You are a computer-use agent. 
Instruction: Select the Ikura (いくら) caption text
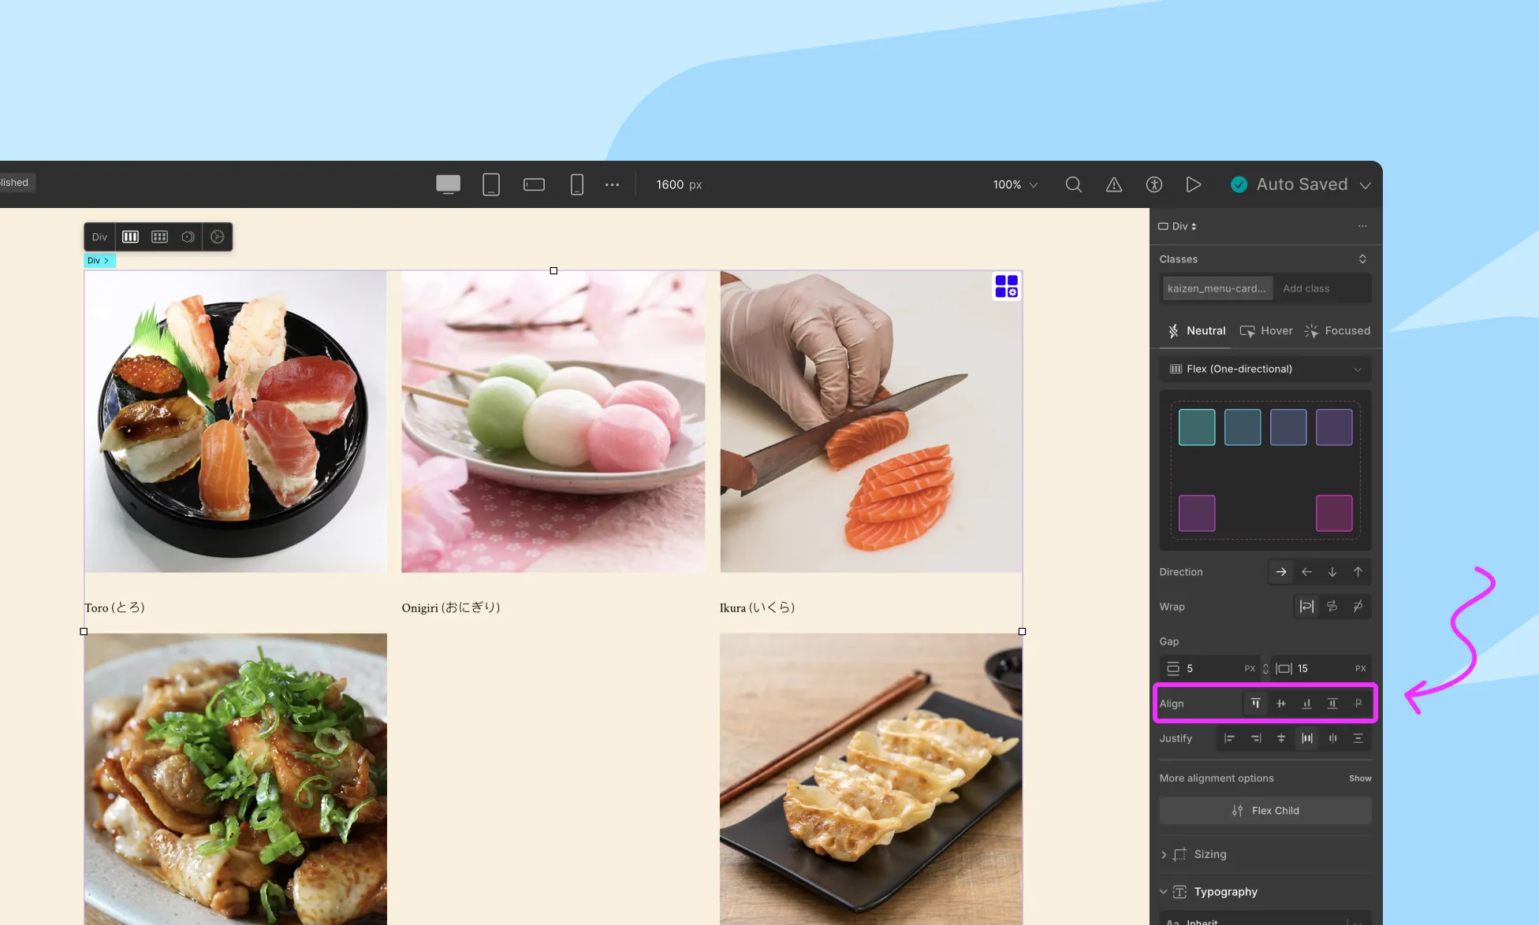click(757, 607)
